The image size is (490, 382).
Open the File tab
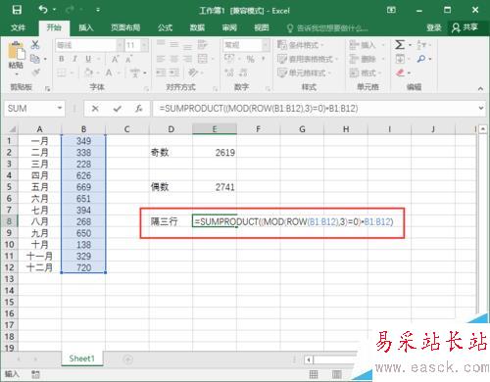pos(18,27)
